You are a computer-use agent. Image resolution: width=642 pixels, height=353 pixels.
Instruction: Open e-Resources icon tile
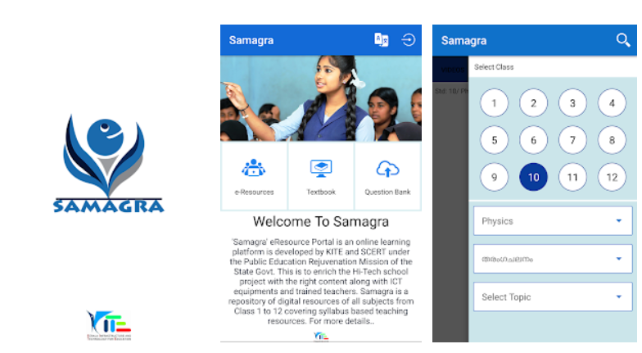(254, 176)
